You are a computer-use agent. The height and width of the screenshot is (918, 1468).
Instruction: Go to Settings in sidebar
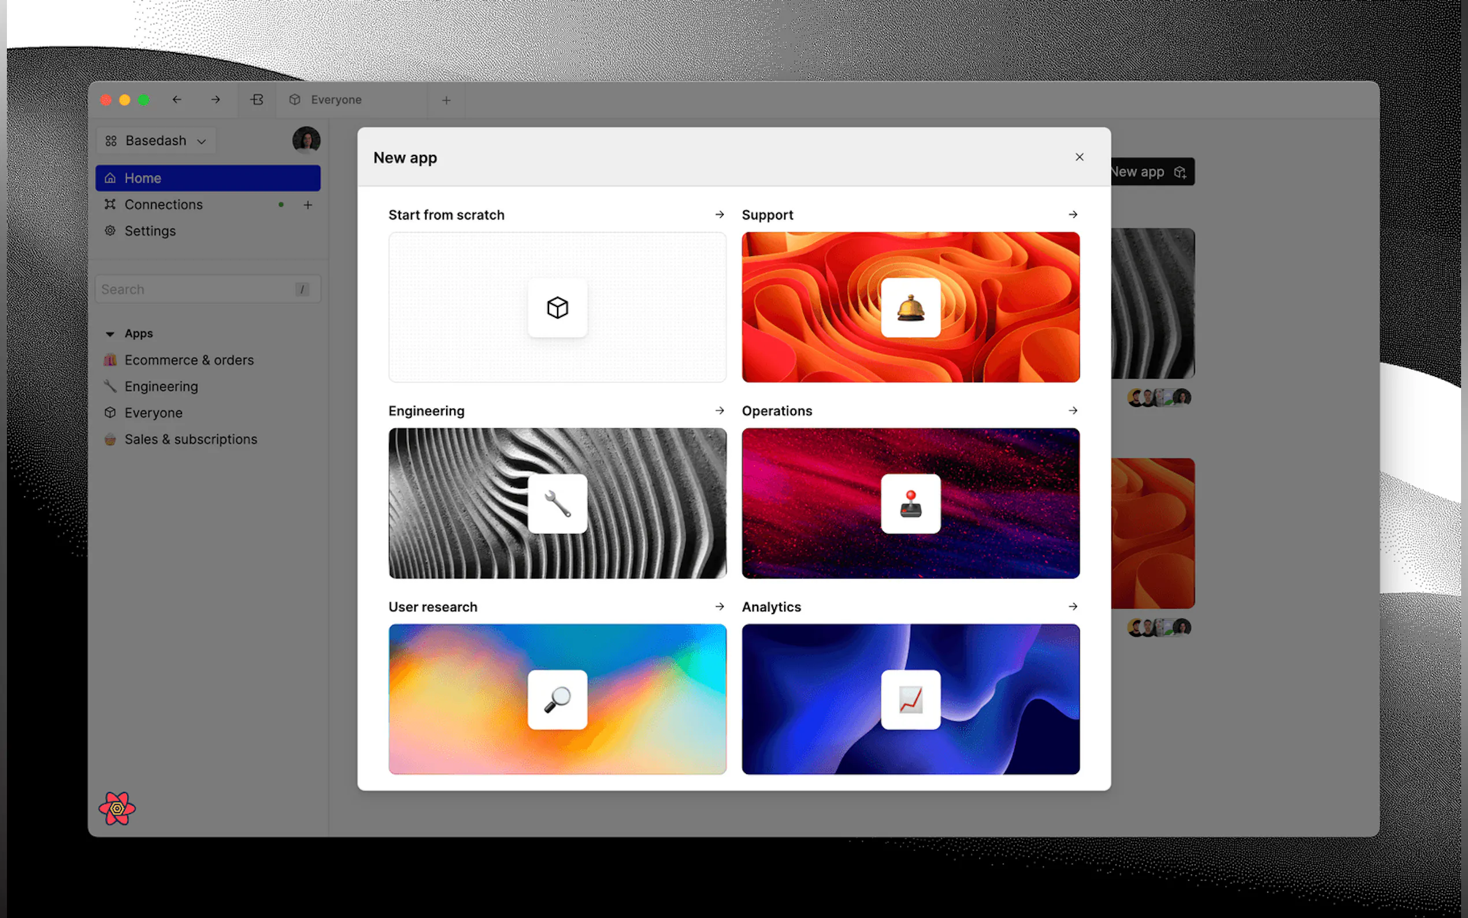(x=150, y=231)
